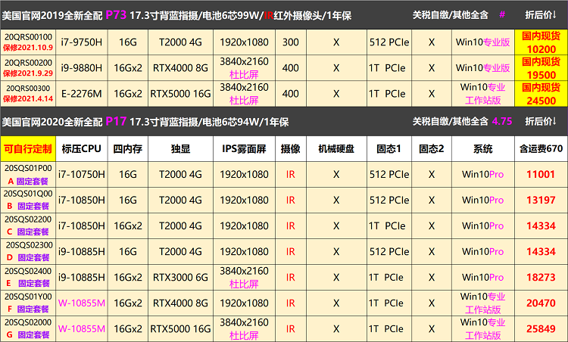Click the IPS雾面屏 column header
Screen dimensions: 568x342
coord(244,149)
